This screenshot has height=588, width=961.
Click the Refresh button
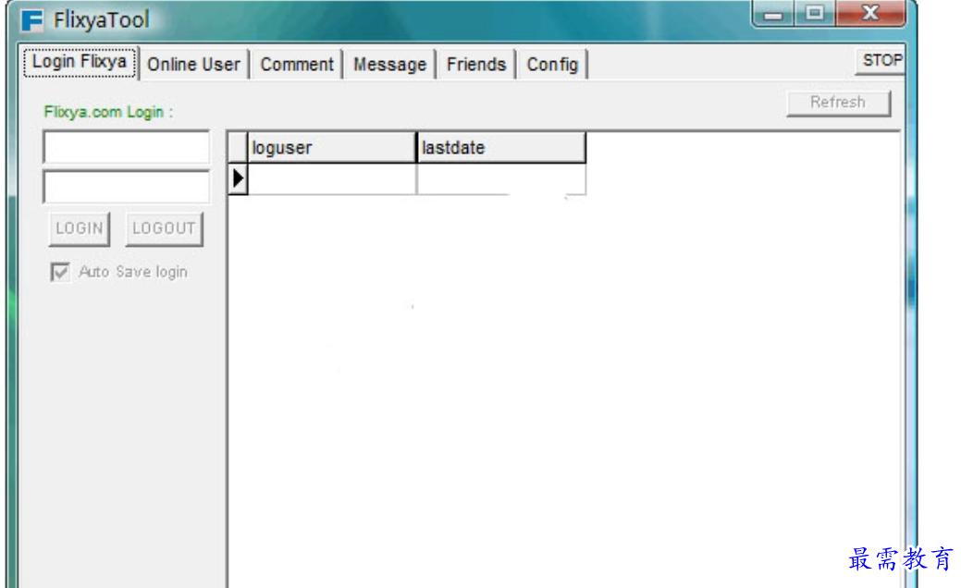tap(838, 103)
